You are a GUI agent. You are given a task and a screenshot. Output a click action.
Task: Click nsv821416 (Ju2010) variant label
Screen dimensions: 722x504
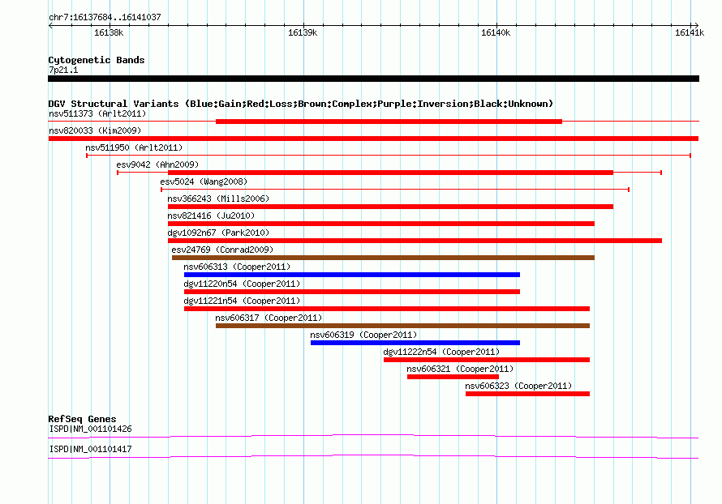[x=211, y=216]
